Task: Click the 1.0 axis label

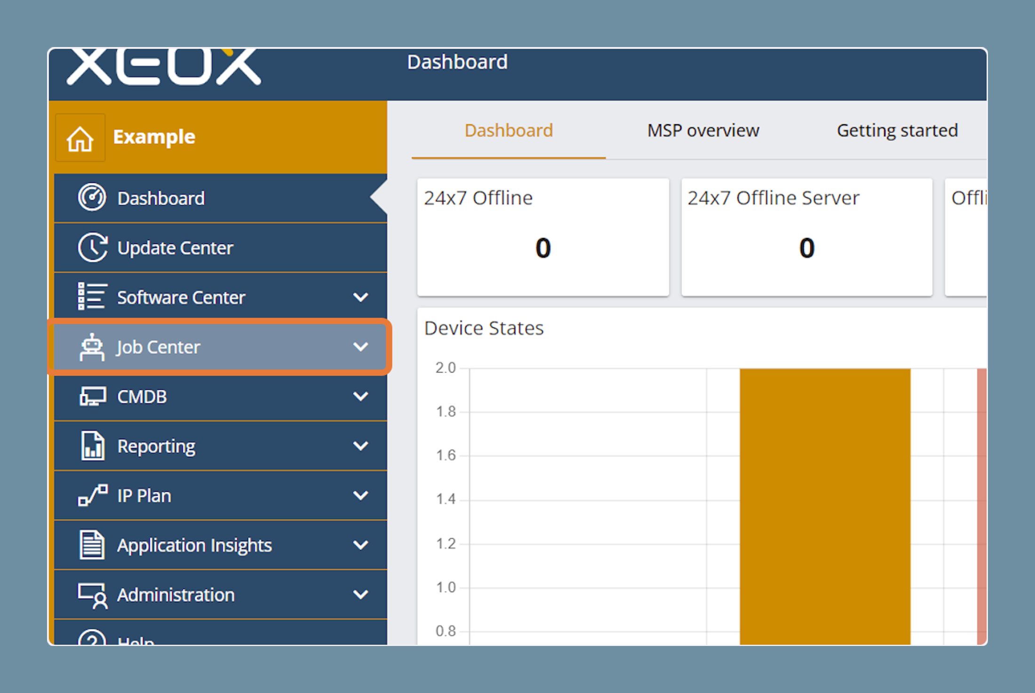Action: (446, 587)
